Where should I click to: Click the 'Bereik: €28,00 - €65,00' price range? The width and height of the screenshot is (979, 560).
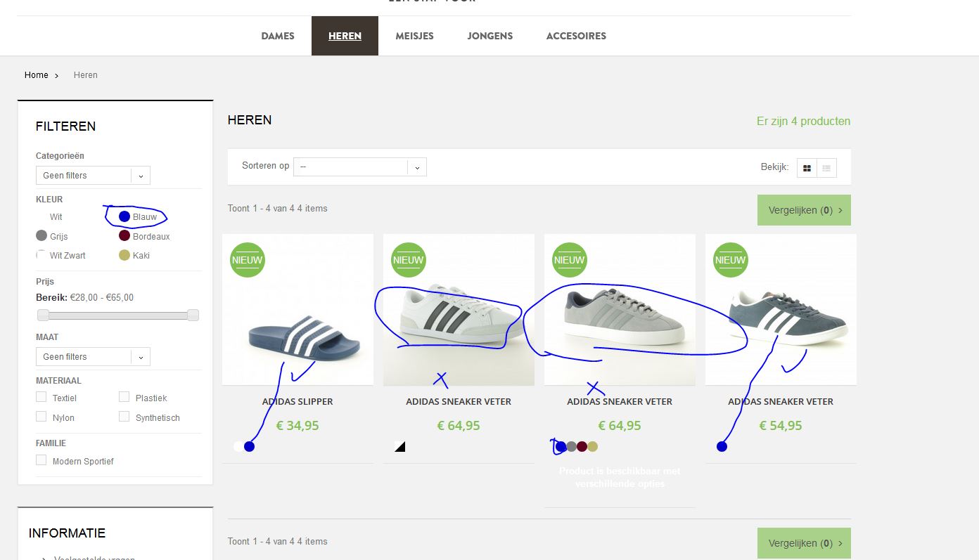[84, 298]
